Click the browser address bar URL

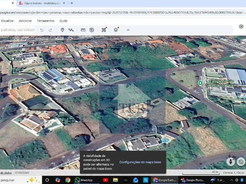tap(122, 13)
